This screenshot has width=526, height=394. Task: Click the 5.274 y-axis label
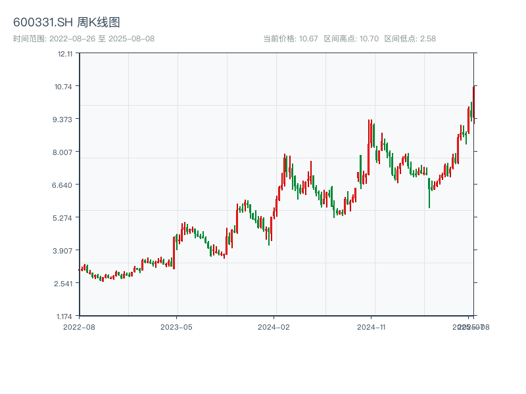pyautogui.click(x=64, y=218)
